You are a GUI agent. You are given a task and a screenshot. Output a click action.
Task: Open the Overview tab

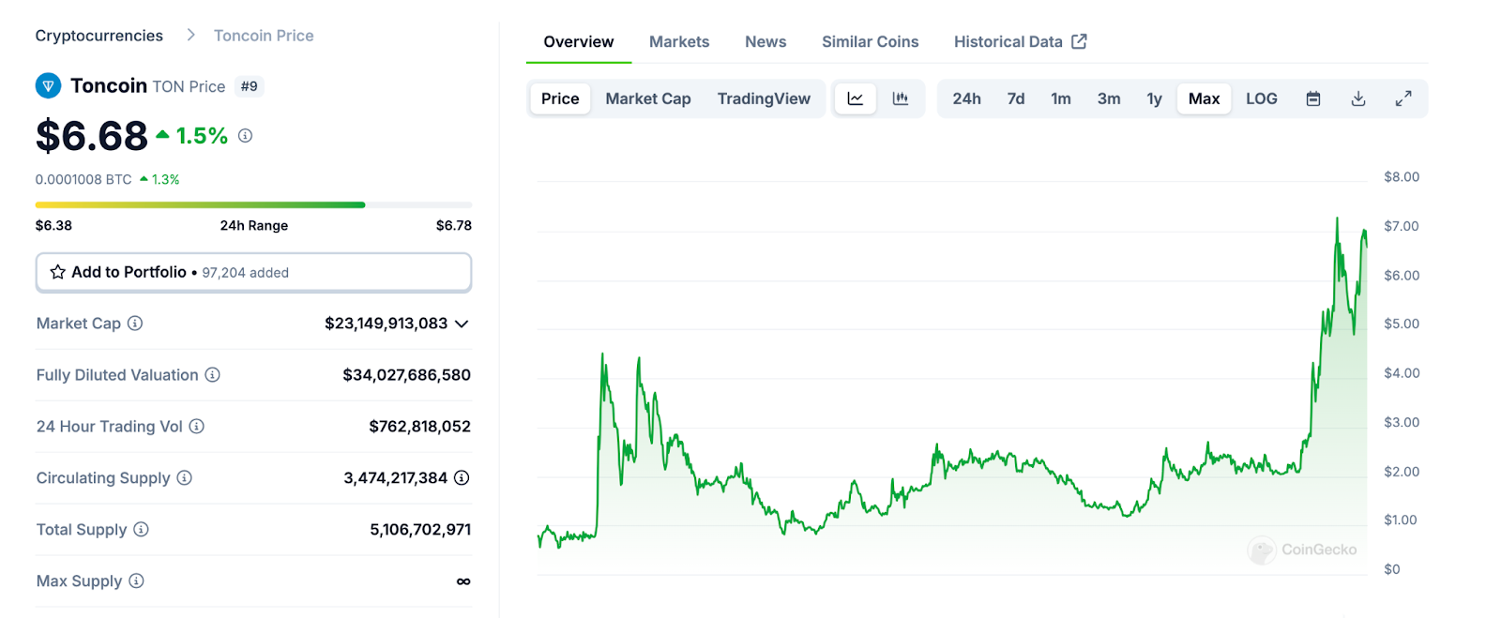[579, 42]
